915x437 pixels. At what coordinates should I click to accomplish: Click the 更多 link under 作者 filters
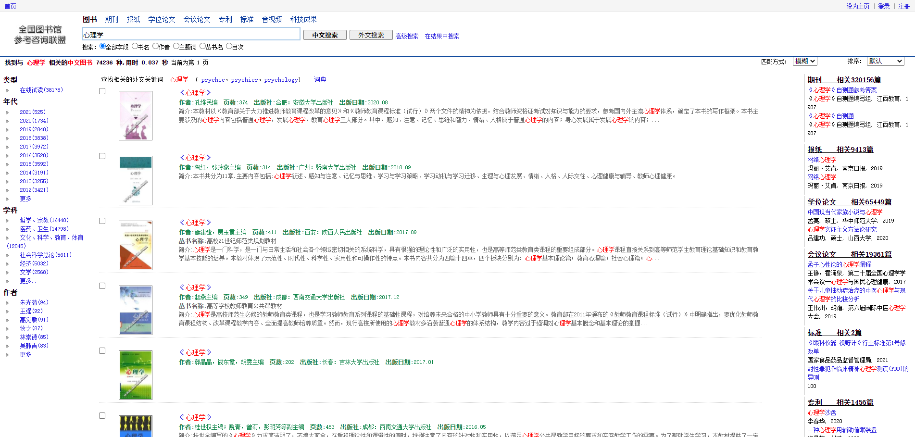click(26, 354)
